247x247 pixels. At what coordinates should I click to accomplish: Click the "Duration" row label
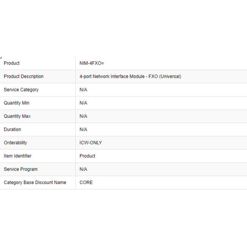click(12, 129)
